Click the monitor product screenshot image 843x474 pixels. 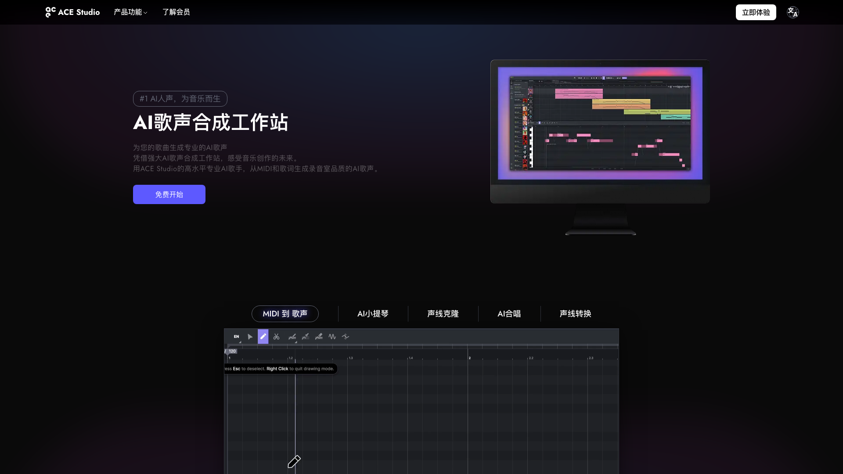[x=600, y=147]
